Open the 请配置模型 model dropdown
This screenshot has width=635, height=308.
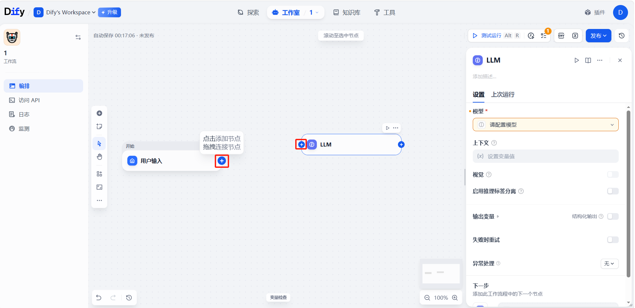pos(545,125)
